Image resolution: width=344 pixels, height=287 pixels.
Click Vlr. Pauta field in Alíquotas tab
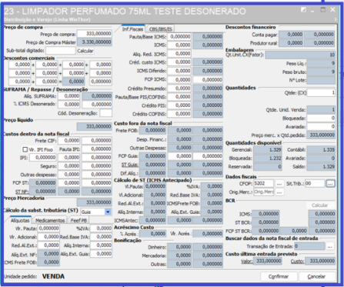(x=48, y=228)
